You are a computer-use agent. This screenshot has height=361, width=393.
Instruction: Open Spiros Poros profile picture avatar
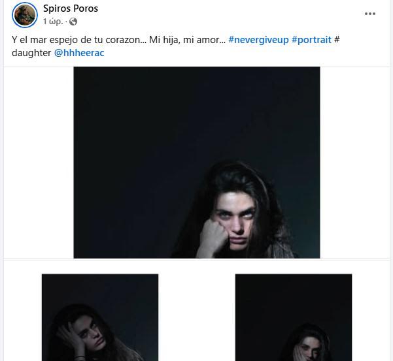pos(25,15)
